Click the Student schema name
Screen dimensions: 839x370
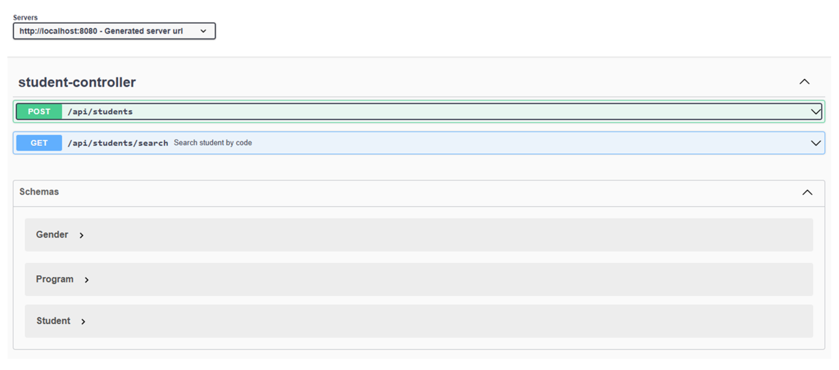click(53, 321)
